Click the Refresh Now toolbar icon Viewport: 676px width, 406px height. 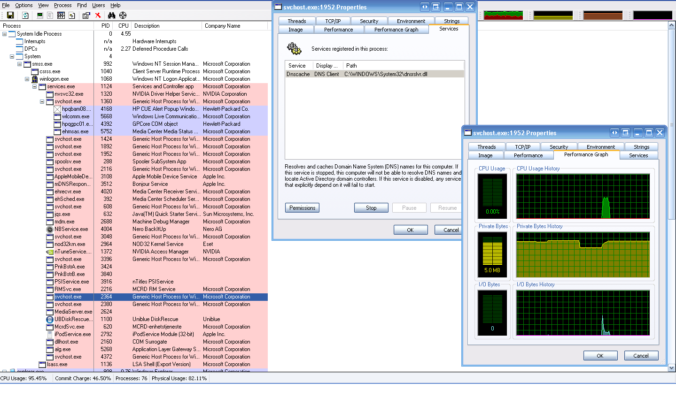[x=25, y=15]
